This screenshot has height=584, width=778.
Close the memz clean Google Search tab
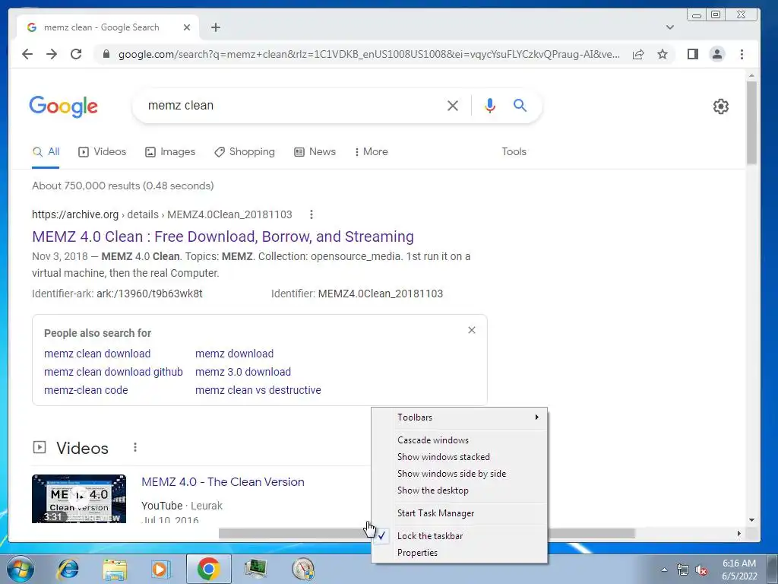pyautogui.click(x=187, y=27)
